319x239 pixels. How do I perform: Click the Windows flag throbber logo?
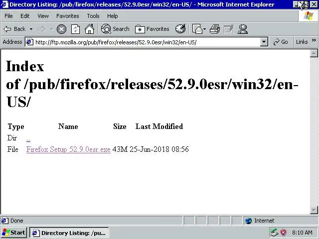point(308,16)
